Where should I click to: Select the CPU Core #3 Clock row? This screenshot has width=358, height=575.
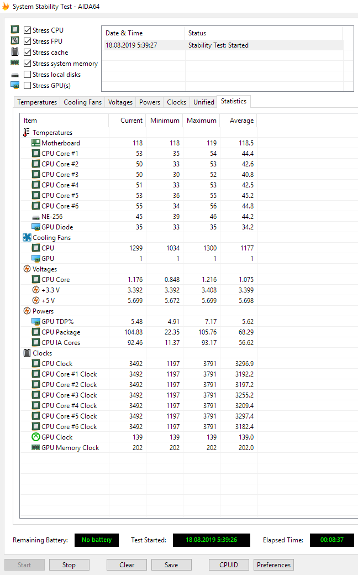pos(139,395)
